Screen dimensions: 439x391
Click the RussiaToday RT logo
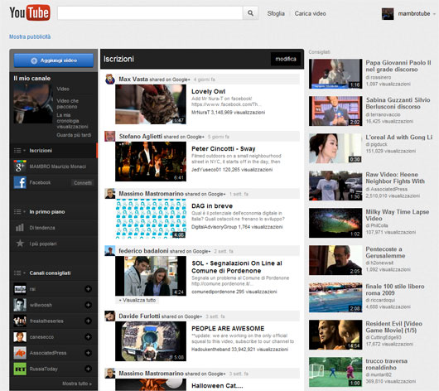click(x=20, y=369)
